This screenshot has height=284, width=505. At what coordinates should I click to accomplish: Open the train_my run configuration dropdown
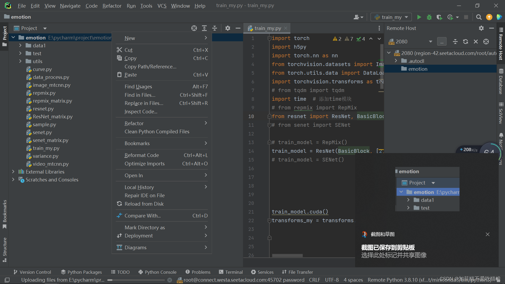click(x=391, y=17)
